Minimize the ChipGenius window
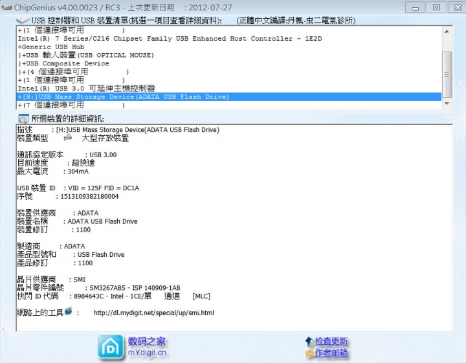 (x=415, y=7)
